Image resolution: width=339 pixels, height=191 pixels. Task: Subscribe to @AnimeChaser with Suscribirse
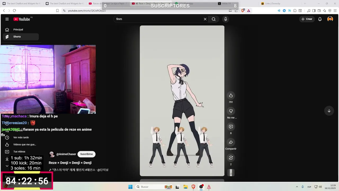[86, 154]
